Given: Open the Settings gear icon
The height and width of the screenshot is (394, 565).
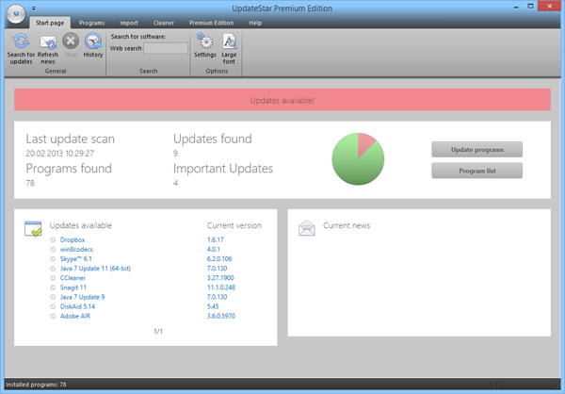Looking at the screenshot, I should (x=205, y=41).
